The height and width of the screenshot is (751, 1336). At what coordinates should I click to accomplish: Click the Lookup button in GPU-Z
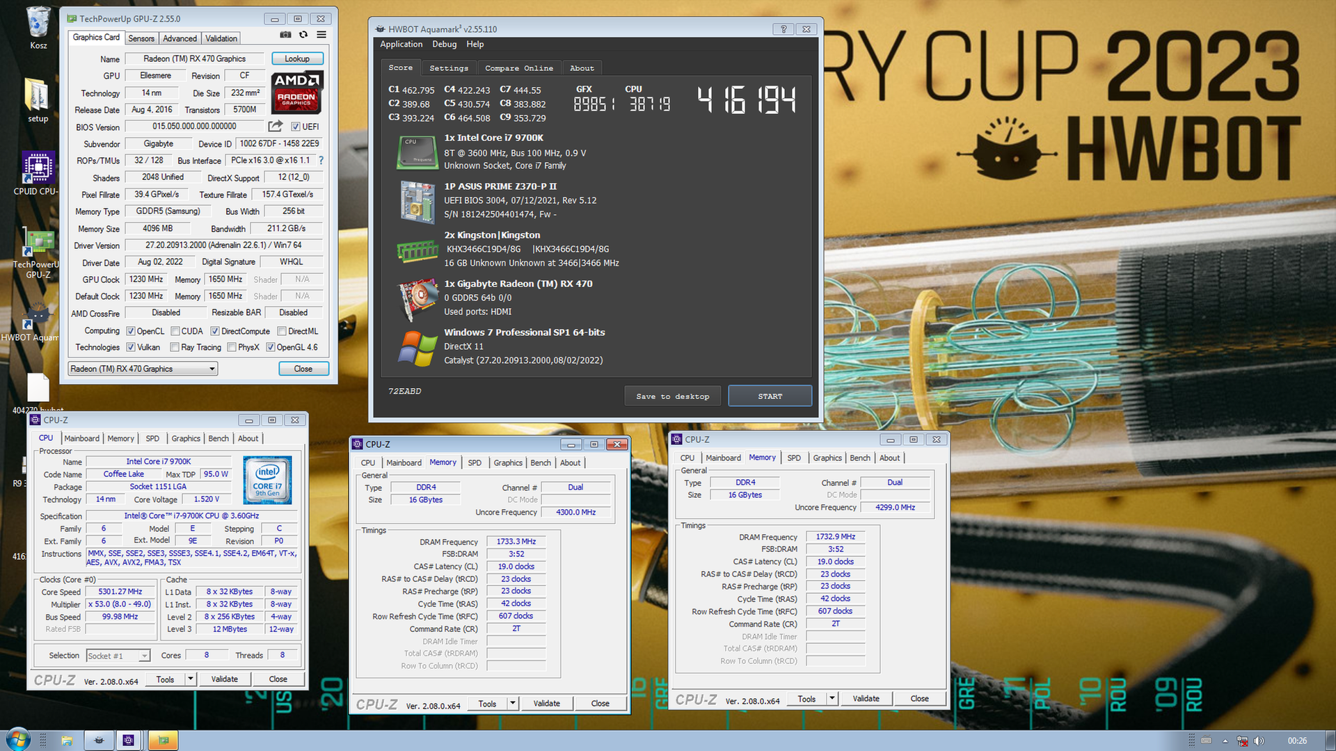[297, 59]
